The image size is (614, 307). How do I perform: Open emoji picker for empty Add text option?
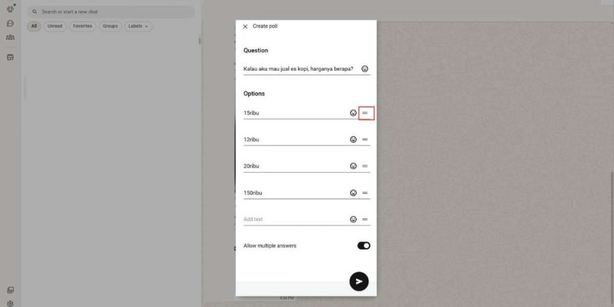pos(353,219)
